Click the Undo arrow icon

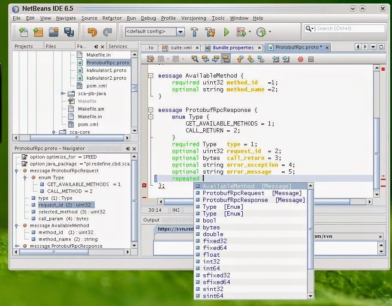(x=92, y=32)
